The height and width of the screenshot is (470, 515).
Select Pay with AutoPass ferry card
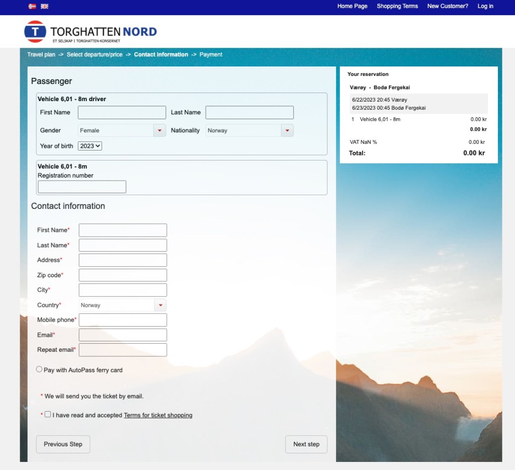coord(39,369)
